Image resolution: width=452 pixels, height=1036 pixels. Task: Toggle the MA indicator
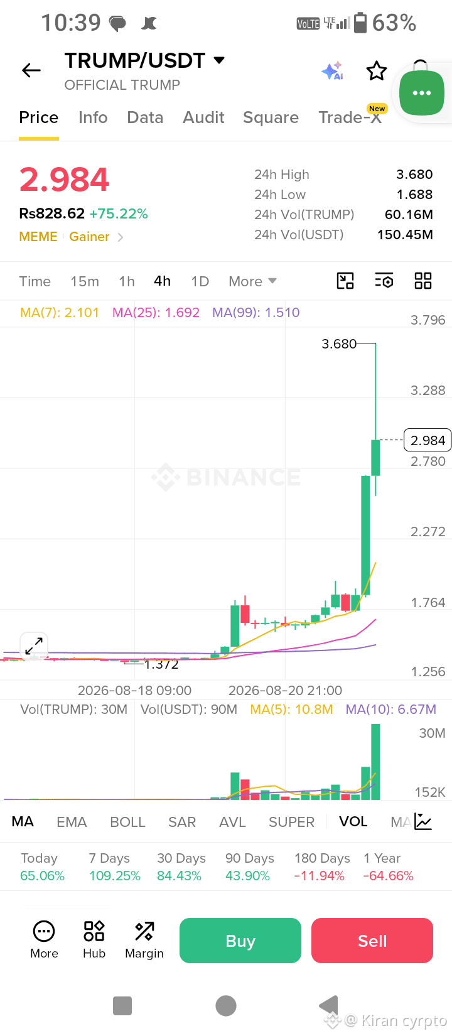pos(23,822)
